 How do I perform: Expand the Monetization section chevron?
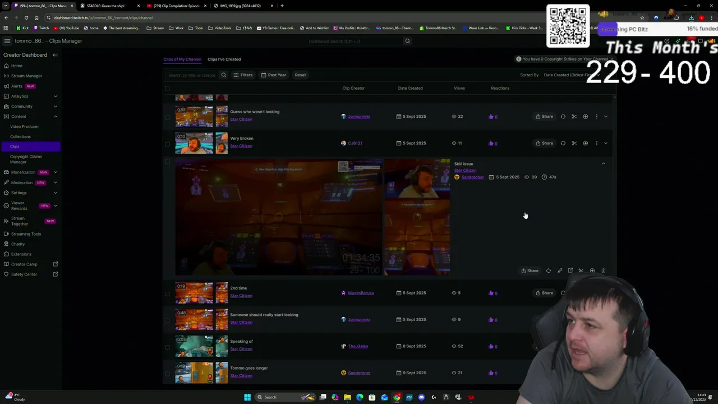(55, 172)
